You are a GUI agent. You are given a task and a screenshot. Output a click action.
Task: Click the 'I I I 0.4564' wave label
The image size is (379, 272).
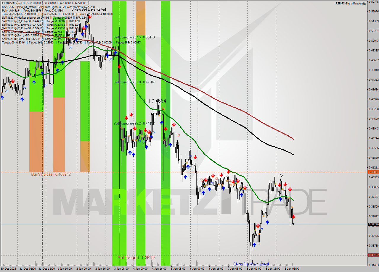[155, 101]
